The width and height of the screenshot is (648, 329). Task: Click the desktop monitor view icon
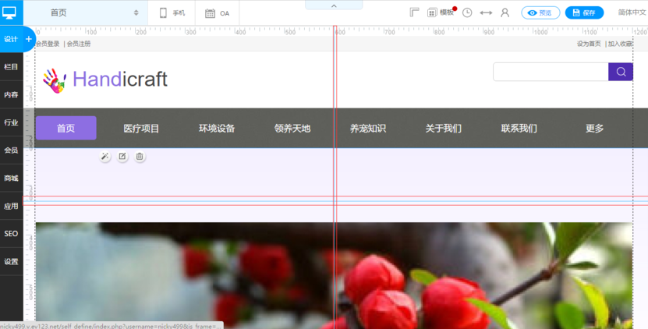click(x=9, y=12)
